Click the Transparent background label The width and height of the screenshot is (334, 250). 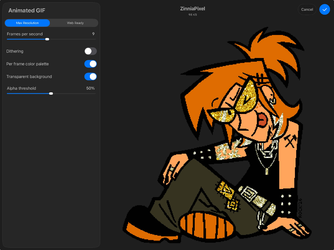[x=29, y=77]
